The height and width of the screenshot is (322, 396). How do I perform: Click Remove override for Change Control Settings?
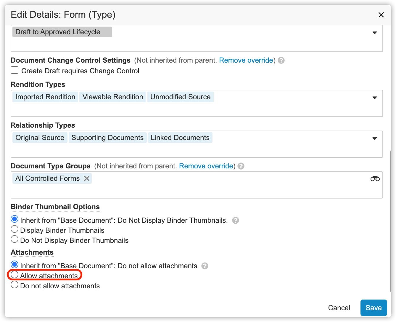point(246,61)
